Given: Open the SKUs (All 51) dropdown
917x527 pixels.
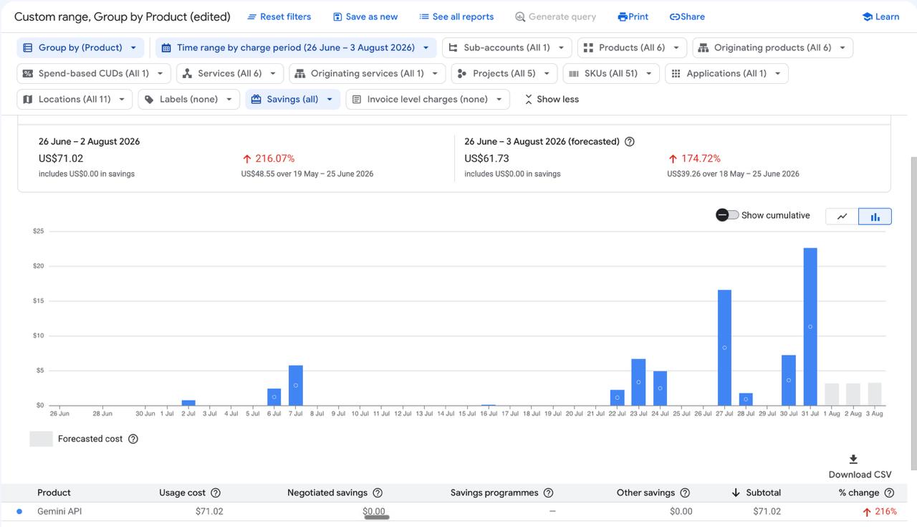Looking at the screenshot, I should coord(611,73).
